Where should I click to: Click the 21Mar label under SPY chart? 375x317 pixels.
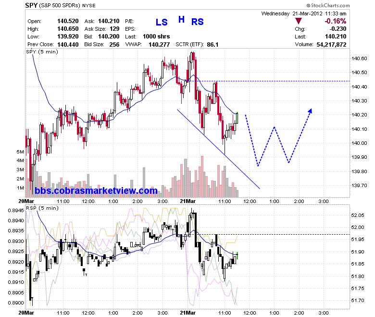(x=187, y=201)
